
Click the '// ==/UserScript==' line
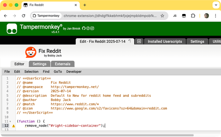click(x=35, y=113)
